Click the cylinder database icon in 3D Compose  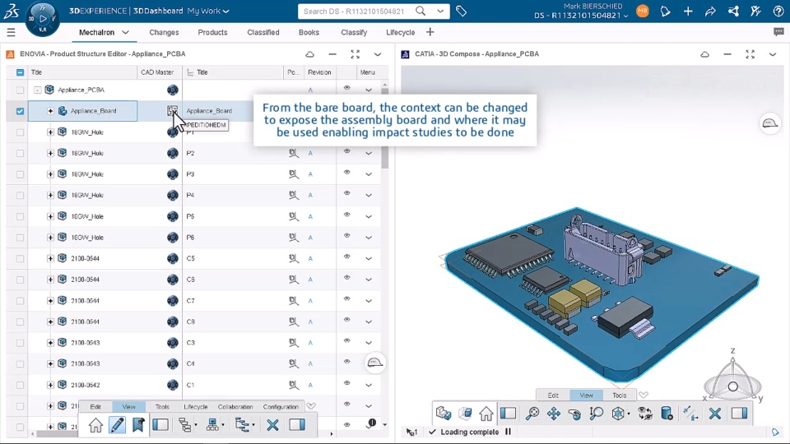(667, 414)
